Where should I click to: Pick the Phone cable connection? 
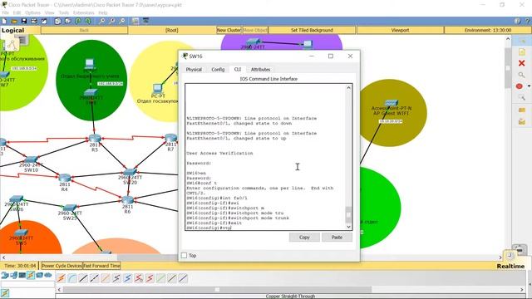point(116,278)
